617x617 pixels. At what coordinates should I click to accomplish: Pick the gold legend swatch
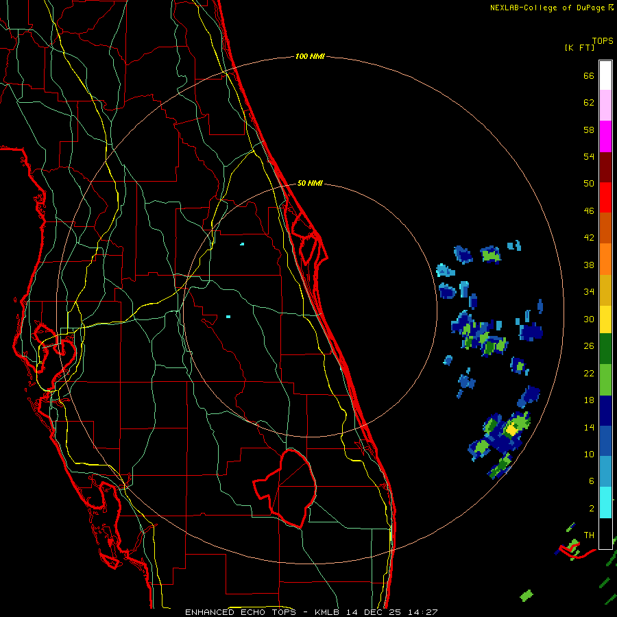605,290
